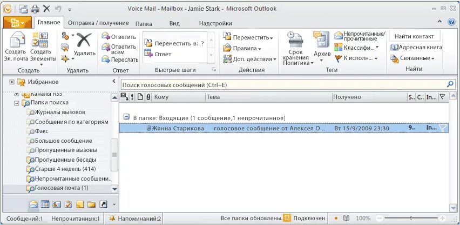
Task: Select Пропущенные беседы folder
Action: tap(62, 160)
